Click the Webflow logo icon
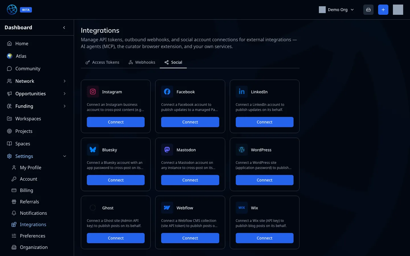The height and width of the screenshot is (256, 410). click(167, 208)
